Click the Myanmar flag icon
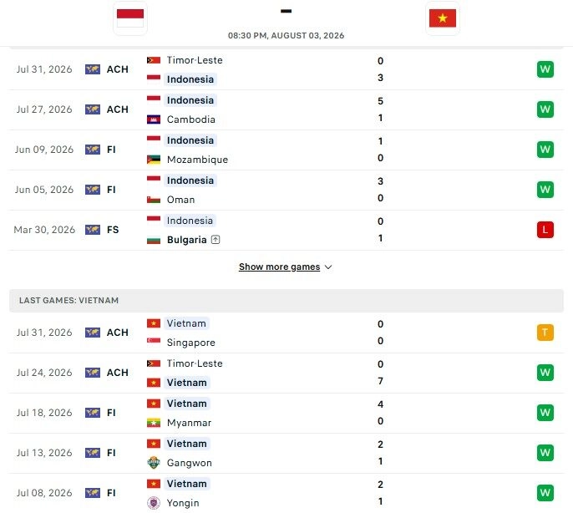Screen dimensions: 573x513 coord(154,423)
